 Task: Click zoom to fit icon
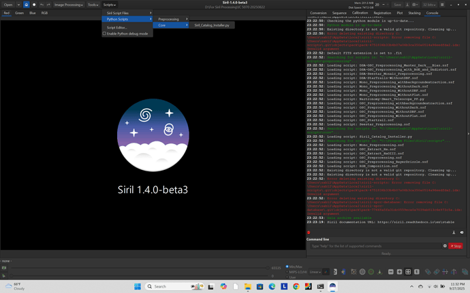click(x=408, y=272)
